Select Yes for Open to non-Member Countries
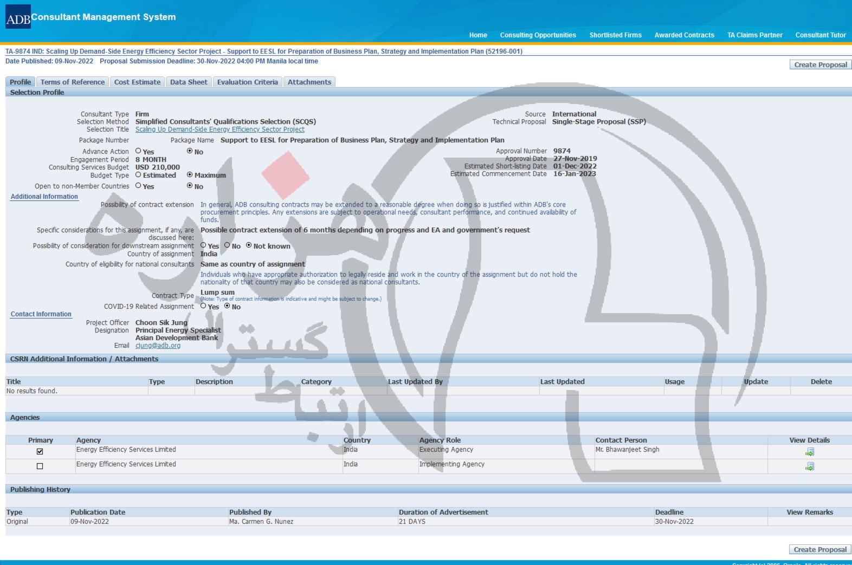852x565 pixels. pyautogui.click(x=138, y=185)
